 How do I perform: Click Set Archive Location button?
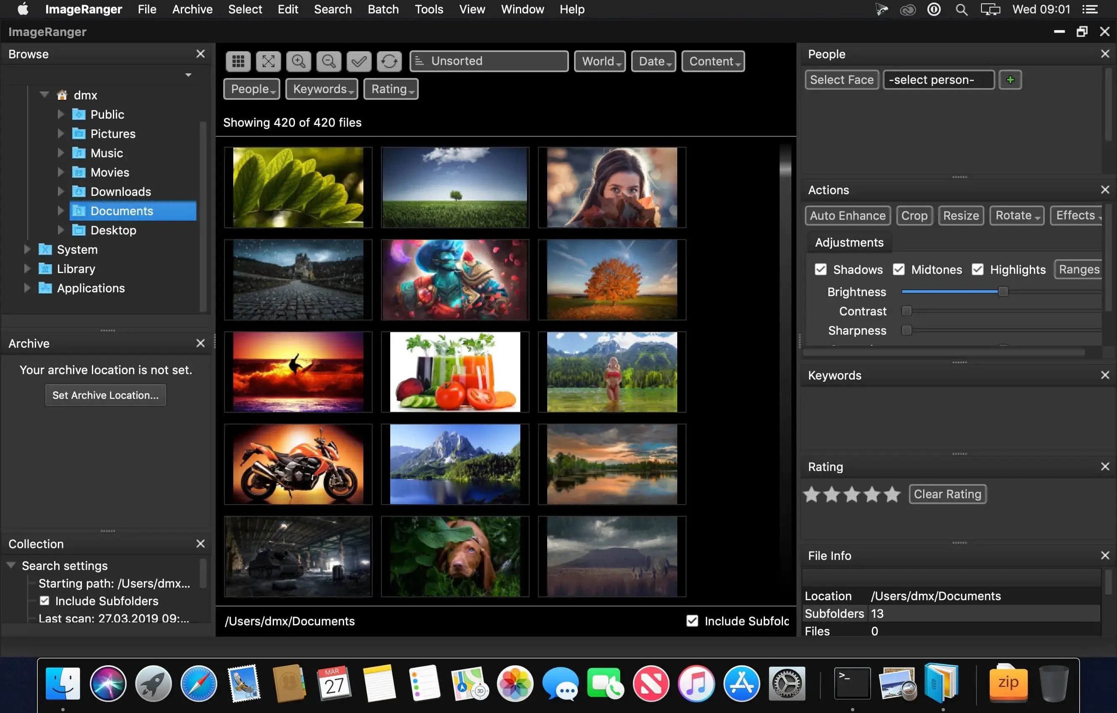pyautogui.click(x=105, y=395)
